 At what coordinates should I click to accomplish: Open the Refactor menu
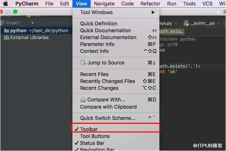pyautogui.click(x=150, y=4)
